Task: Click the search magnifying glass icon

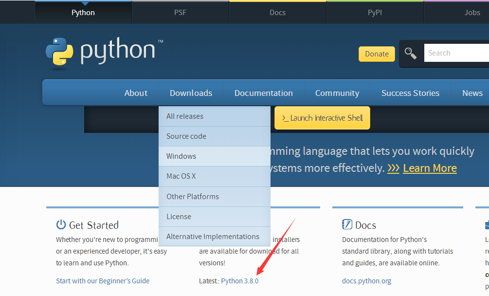Action: click(410, 54)
